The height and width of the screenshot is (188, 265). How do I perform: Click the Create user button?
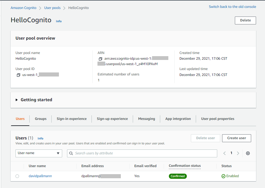[x=236, y=138]
